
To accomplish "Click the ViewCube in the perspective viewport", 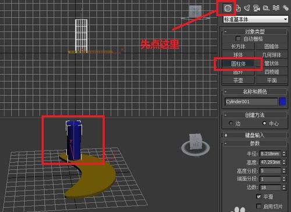I will click(x=196, y=142).
